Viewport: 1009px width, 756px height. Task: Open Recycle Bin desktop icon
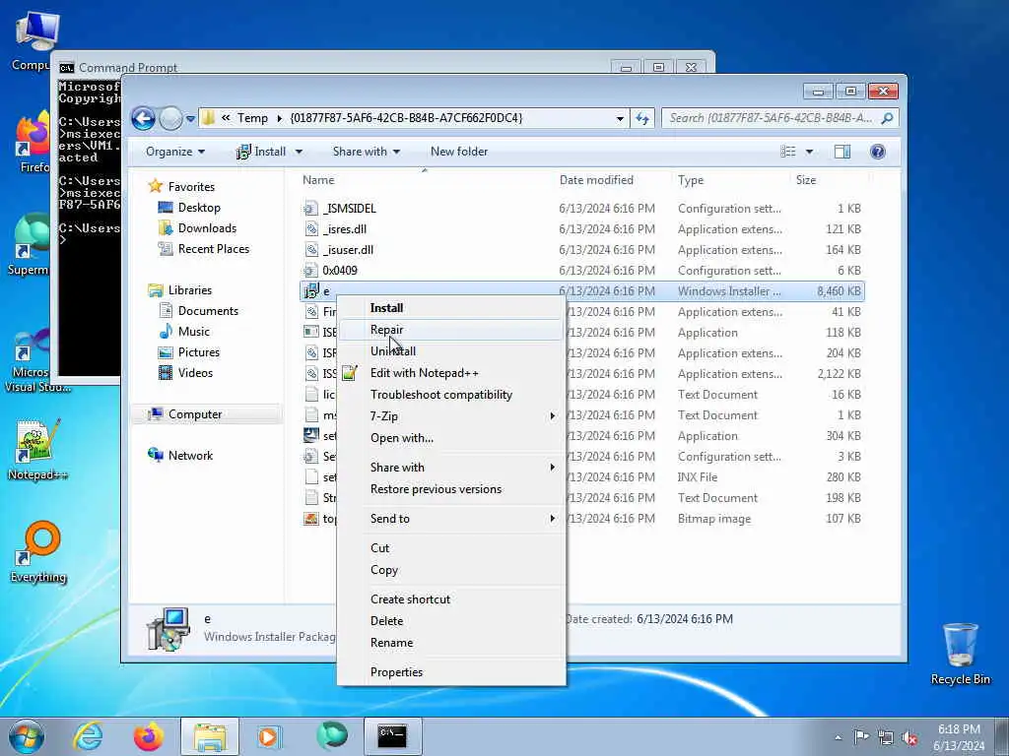tap(960, 654)
